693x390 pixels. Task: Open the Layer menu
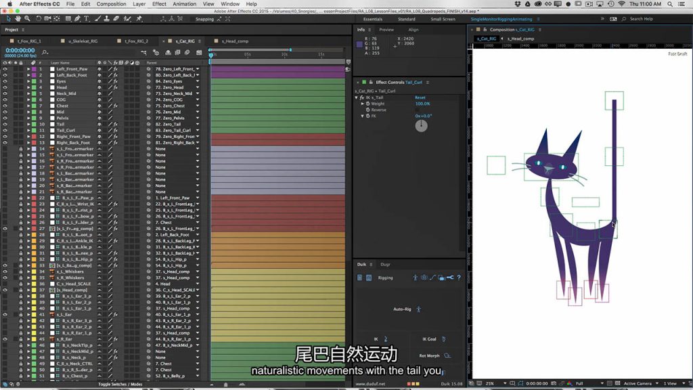[x=139, y=4]
